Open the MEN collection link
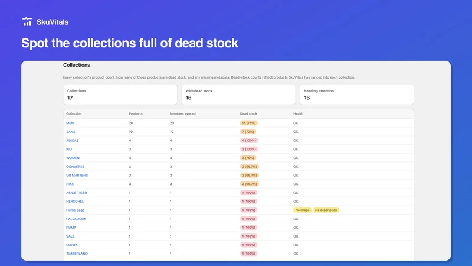 [x=70, y=123]
